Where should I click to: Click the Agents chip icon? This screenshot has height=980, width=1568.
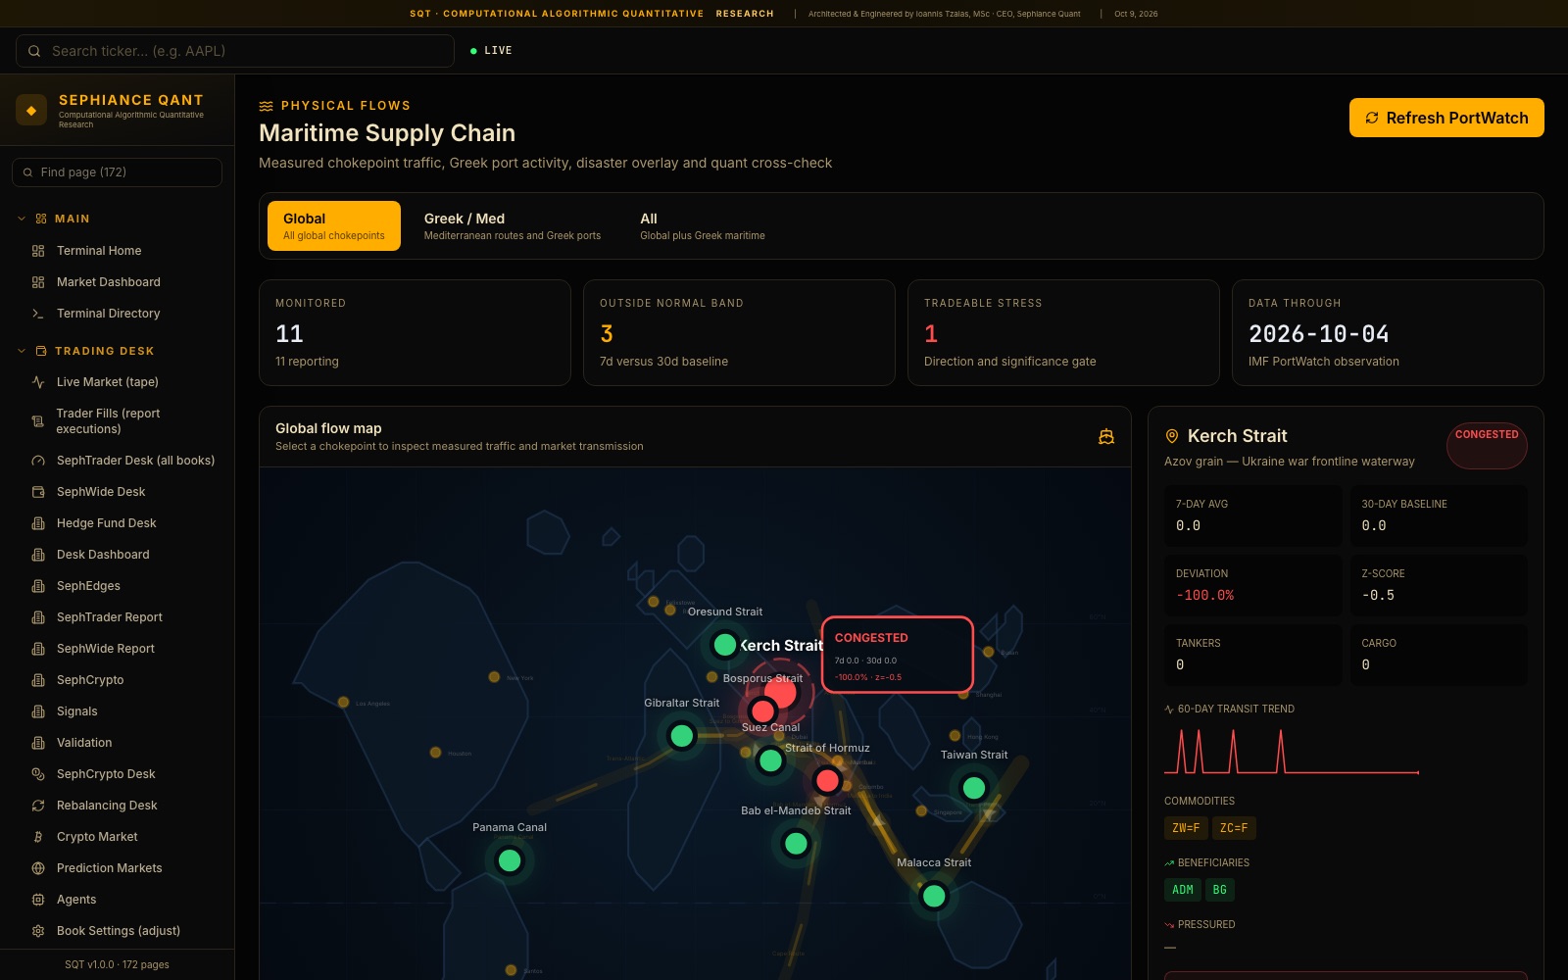click(38, 900)
